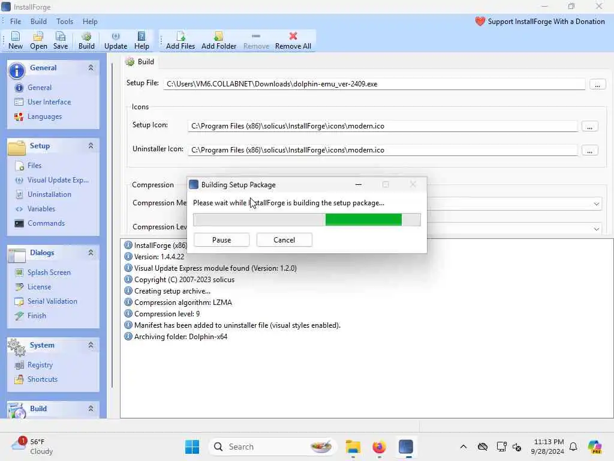The image size is (614, 461).
Task: Open Splash Screen dialog settings
Action: coord(49,273)
